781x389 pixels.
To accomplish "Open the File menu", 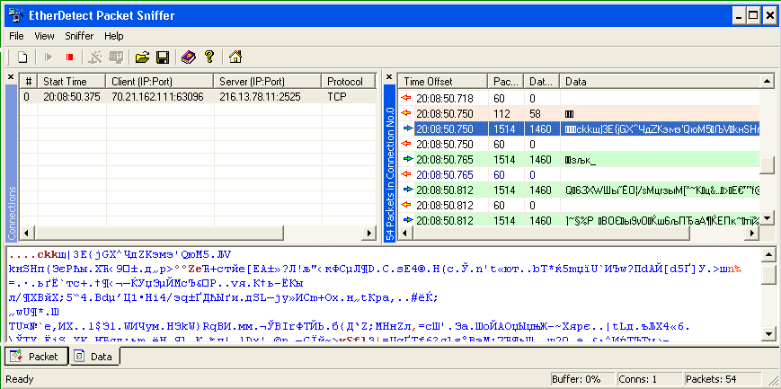I will click(16, 36).
